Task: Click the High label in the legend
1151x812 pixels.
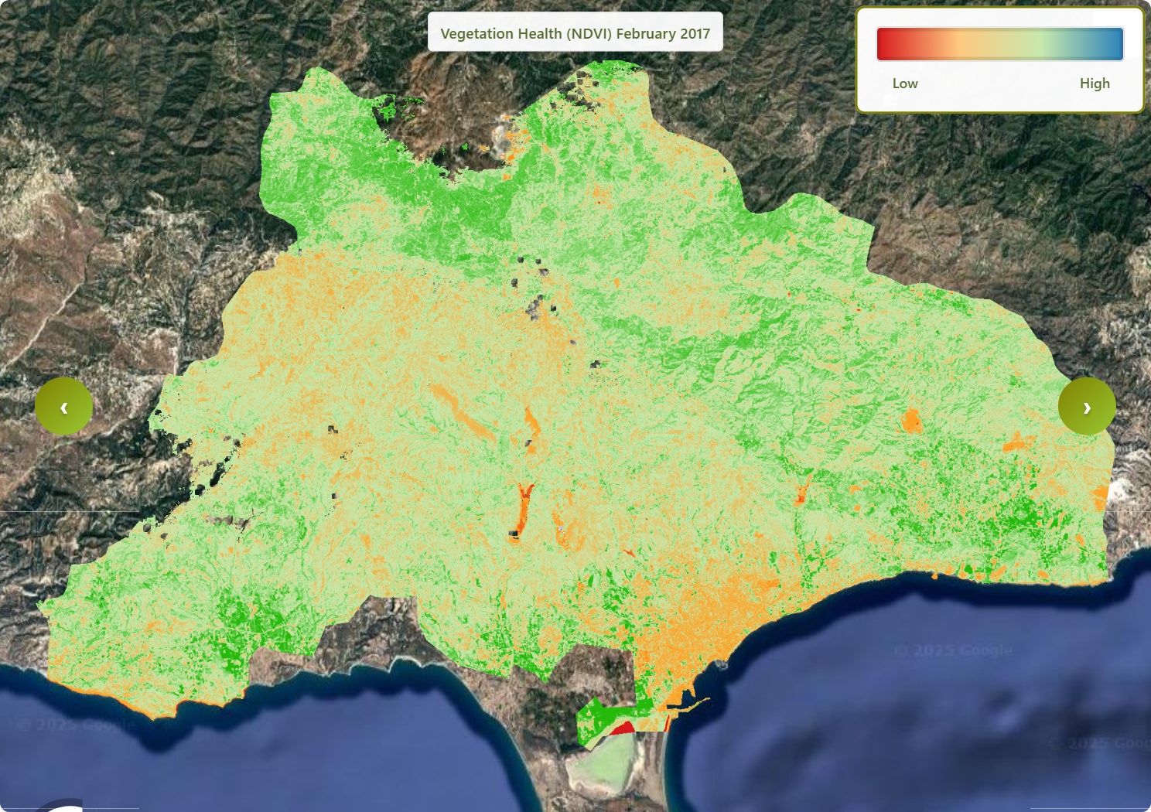Action: pyautogui.click(x=1094, y=84)
